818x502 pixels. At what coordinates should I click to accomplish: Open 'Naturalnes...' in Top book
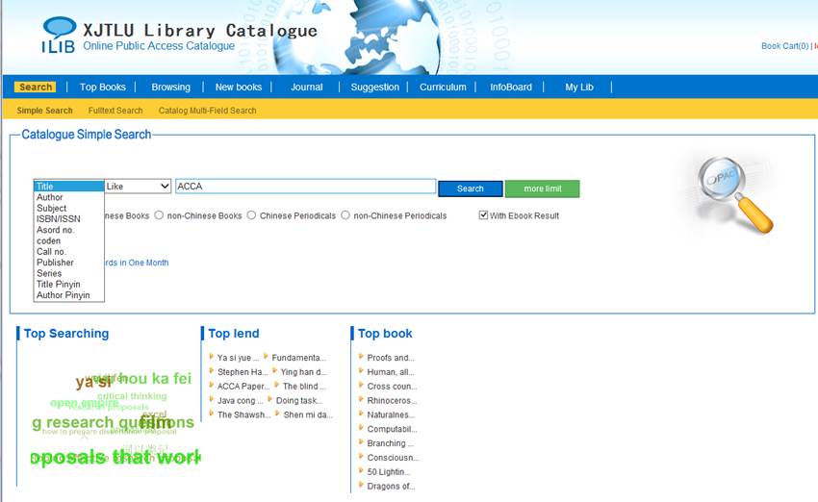coord(391,414)
